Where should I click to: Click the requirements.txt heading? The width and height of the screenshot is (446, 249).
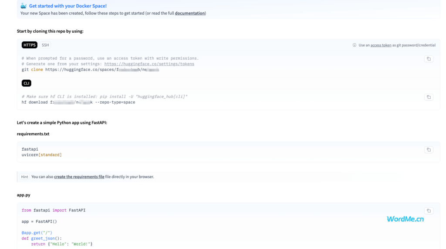(33, 134)
